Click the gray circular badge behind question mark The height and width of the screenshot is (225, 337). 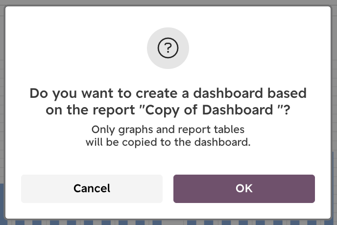(x=168, y=48)
